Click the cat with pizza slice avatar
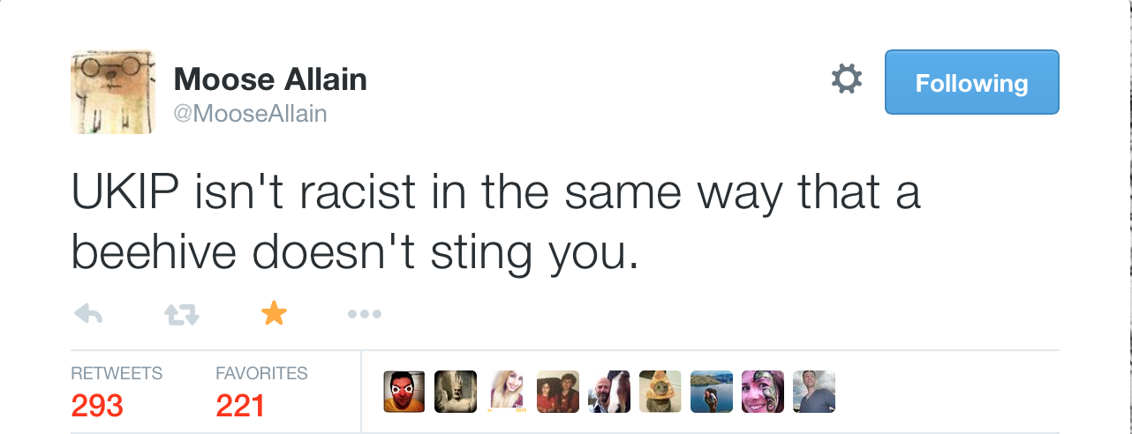The width and height of the screenshot is (1132, 434). 660,392
